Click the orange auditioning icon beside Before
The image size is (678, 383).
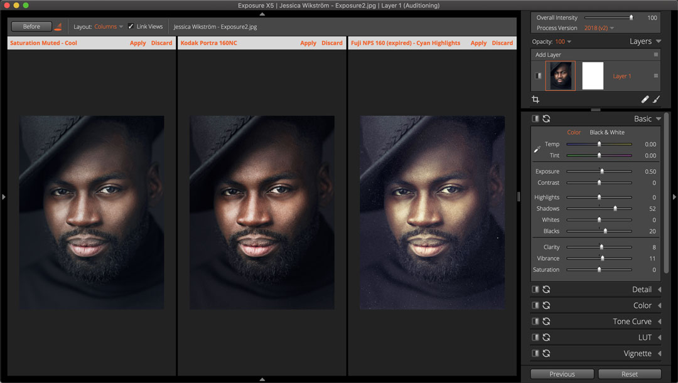(x=58, y=27)
